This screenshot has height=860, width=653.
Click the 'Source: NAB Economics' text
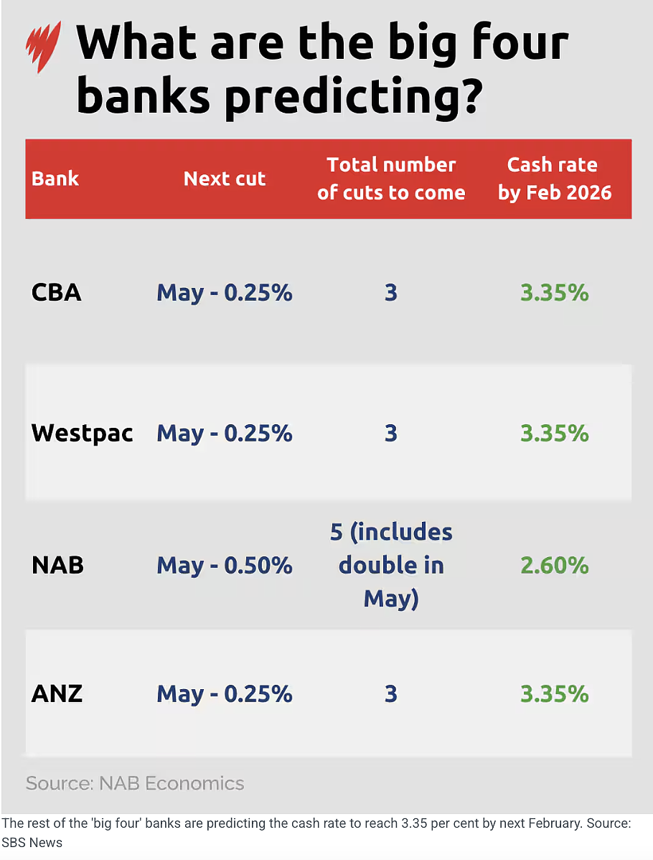pyautogui.click(x=135, y=783)
